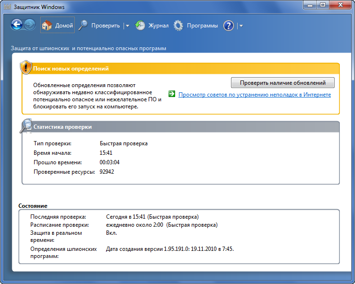This screenshot has height=284, width=355.
Task: Close the Защитник Windows window
Action: [x=340, y=5]
